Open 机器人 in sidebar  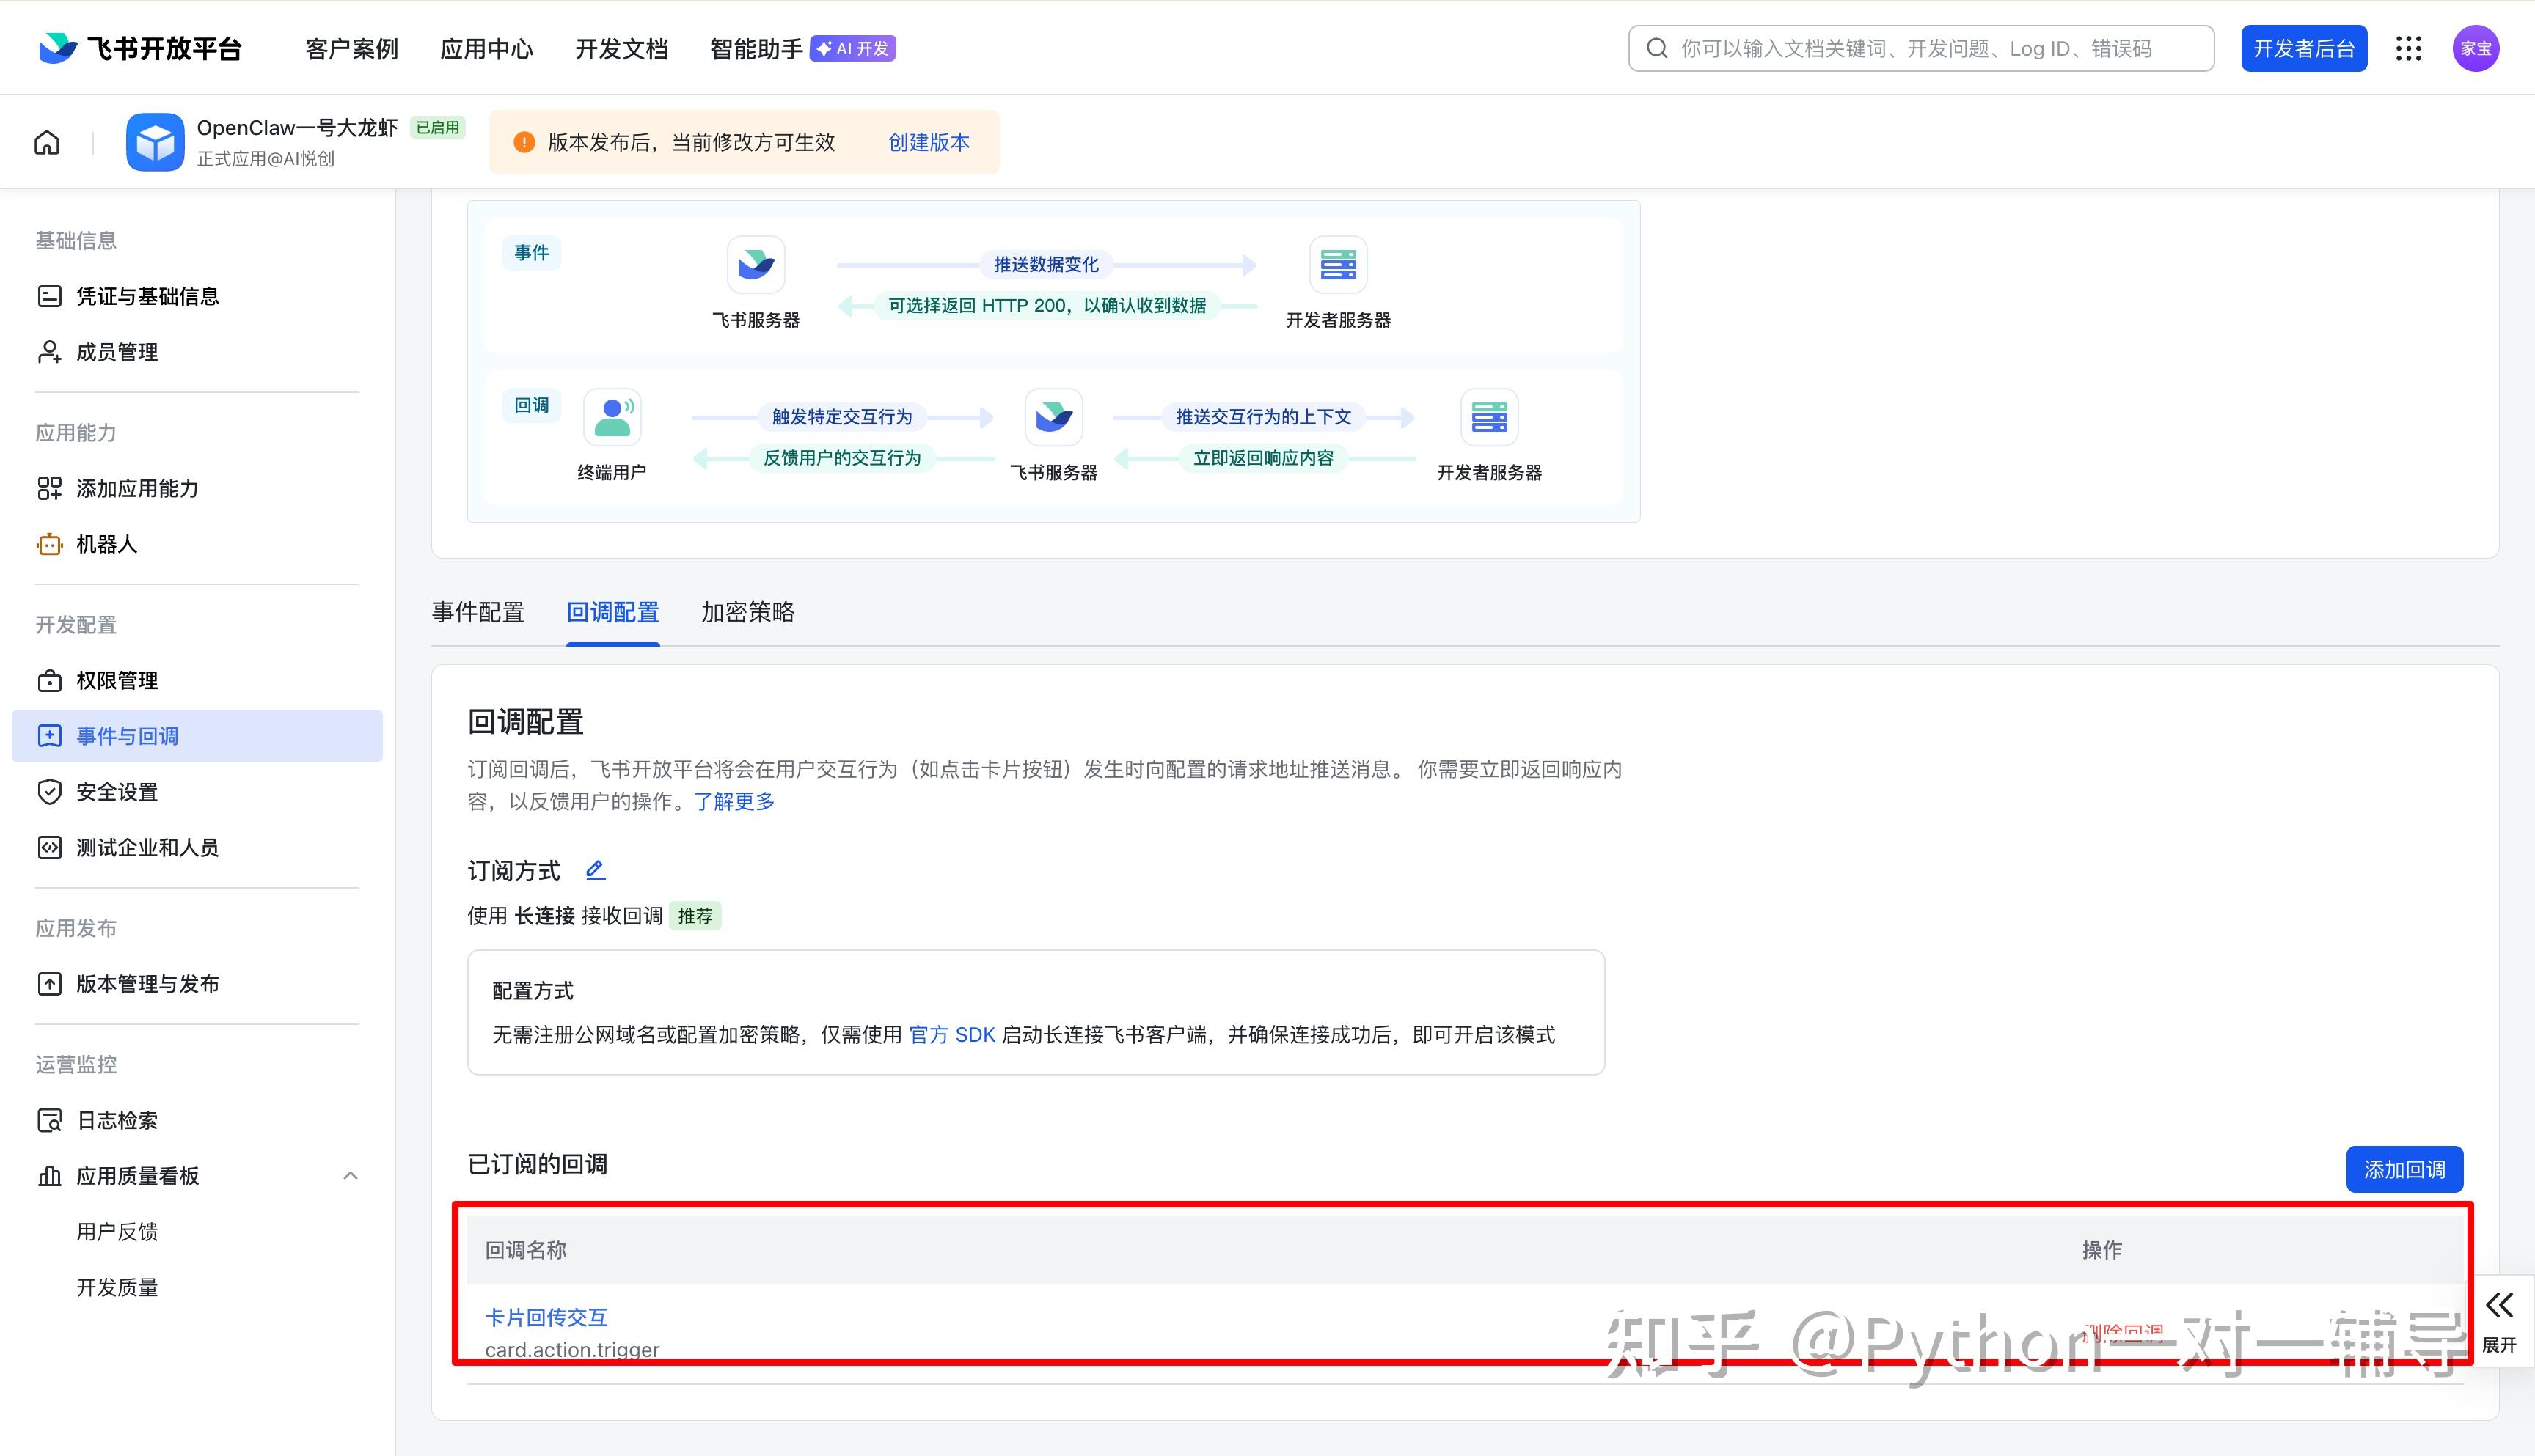pyautogui.click(x=106, y=544)
